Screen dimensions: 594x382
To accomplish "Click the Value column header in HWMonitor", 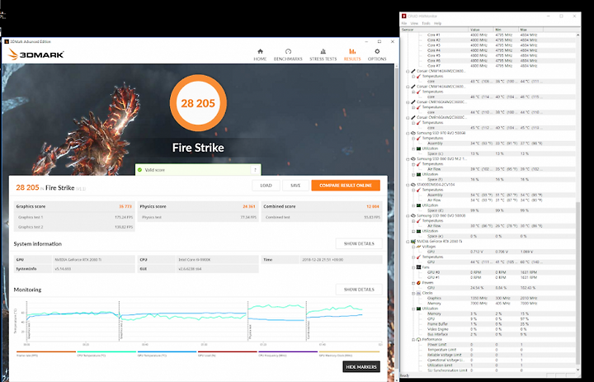I will coord(481,30).
